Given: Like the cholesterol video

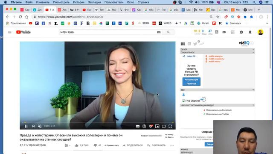Looking at the screenshot, I should 81,145.
